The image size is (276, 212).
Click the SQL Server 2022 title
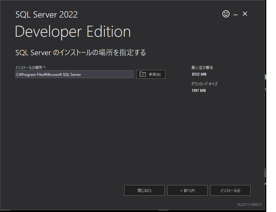coord(46,14)
